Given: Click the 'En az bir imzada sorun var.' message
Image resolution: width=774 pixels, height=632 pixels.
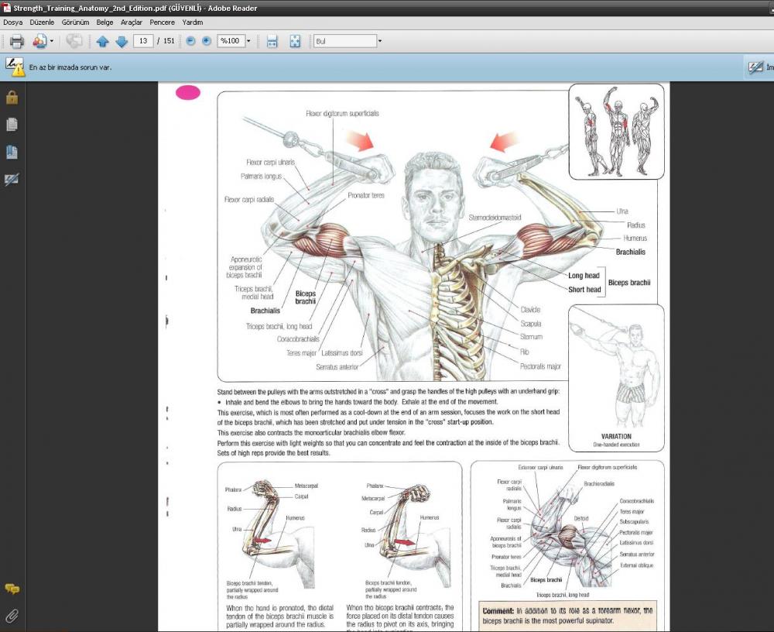Looking at the screenshot, I should 70,67.
